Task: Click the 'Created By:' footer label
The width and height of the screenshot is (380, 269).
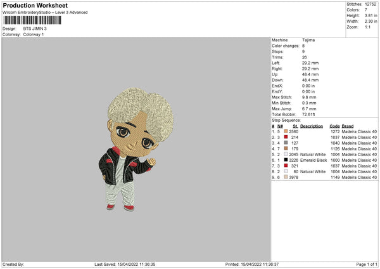Action: click(13, 265)
